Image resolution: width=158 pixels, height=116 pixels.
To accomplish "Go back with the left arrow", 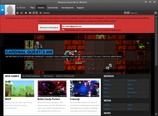I will click(34, 13).
